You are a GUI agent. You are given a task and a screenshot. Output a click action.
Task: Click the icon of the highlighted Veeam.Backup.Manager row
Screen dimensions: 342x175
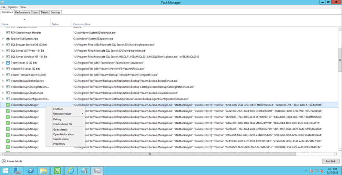(8, 105)
